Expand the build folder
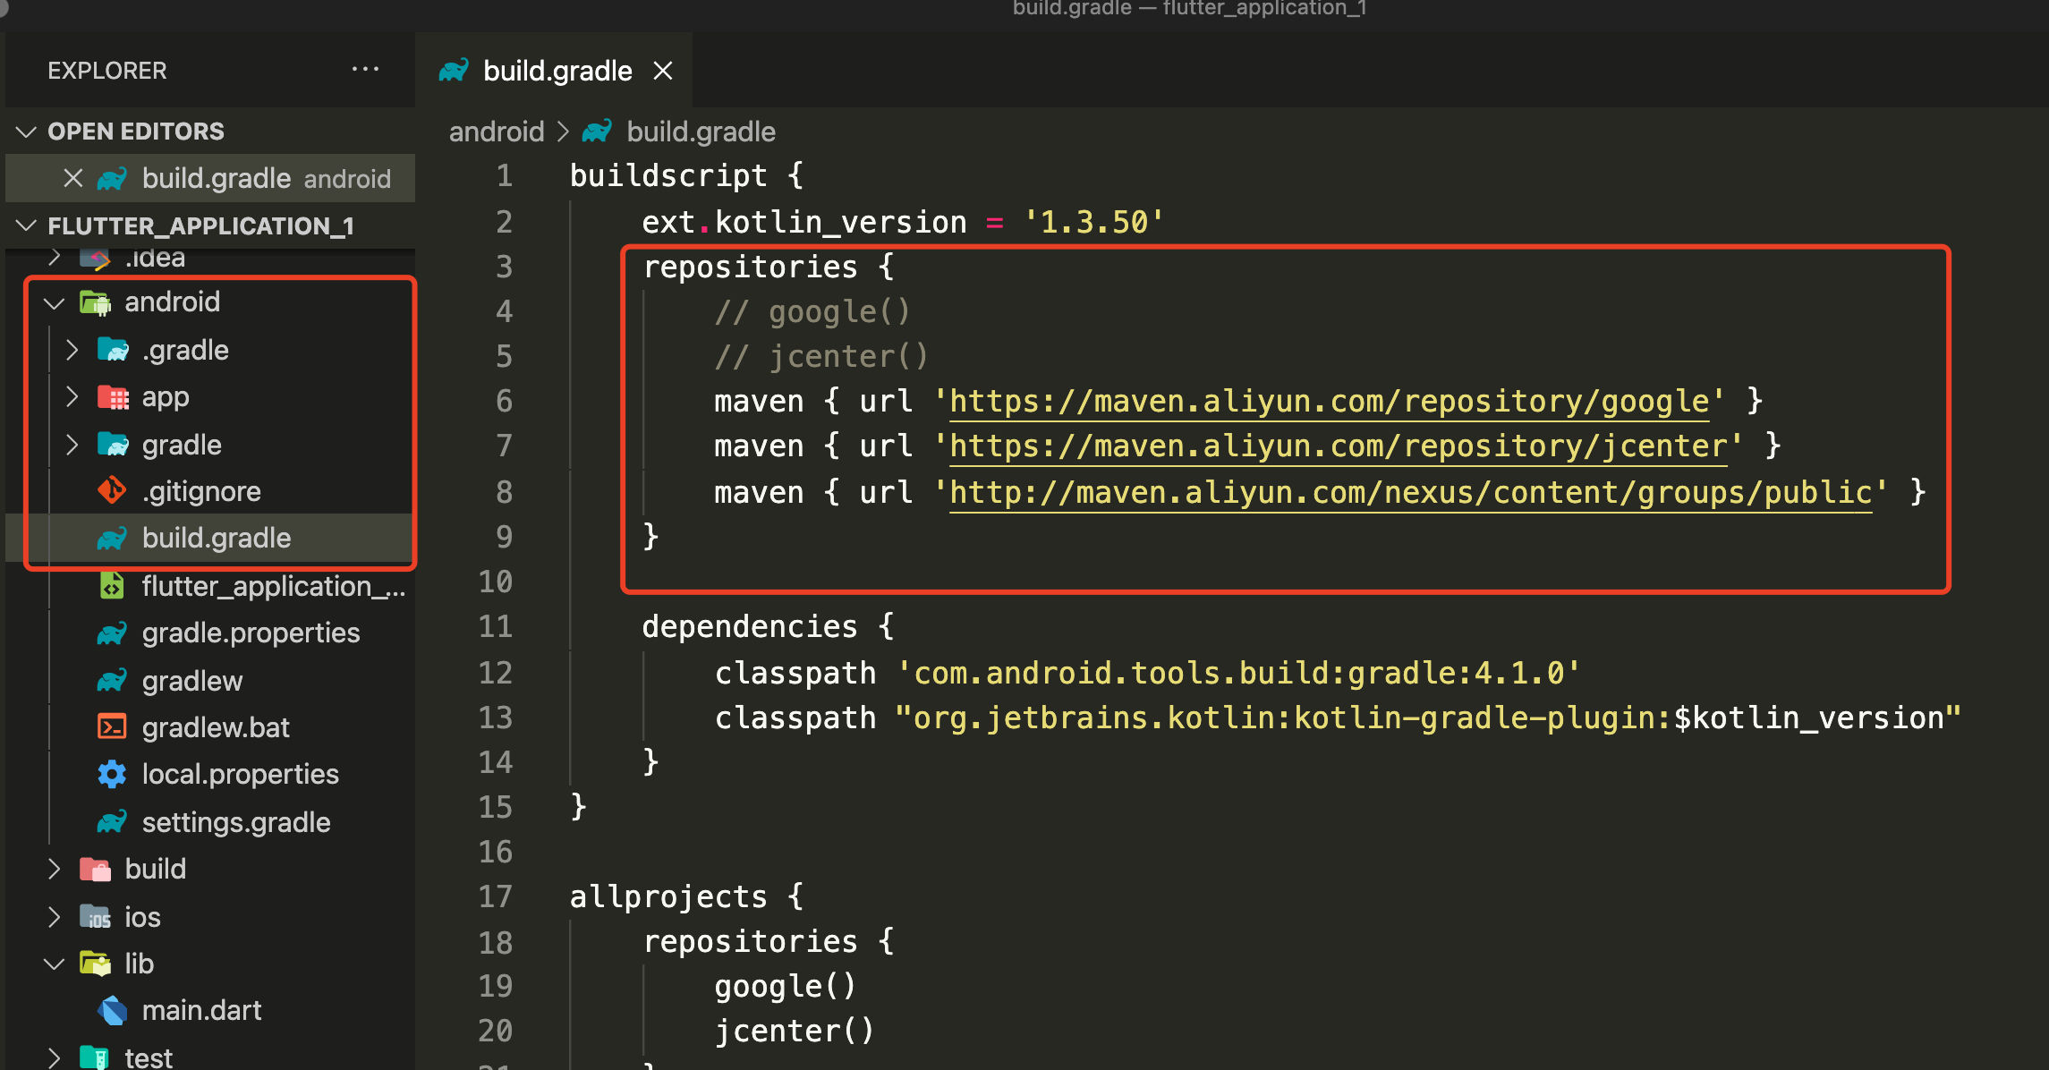This screenshot has height=1070, width=2049. click(x=55, y=869)
